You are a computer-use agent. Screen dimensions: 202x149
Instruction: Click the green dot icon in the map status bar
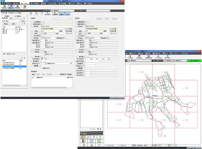tap(171, 145)
